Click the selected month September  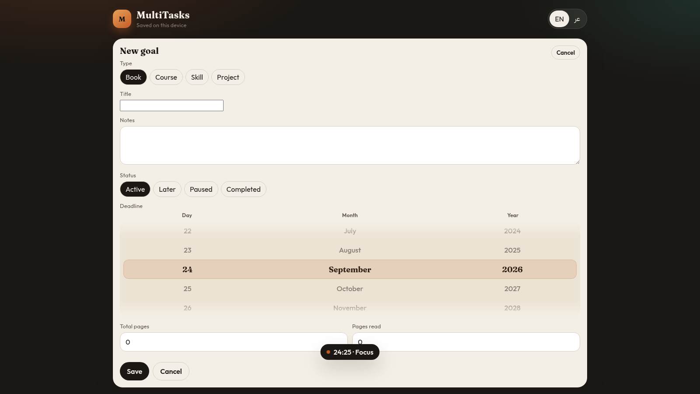(x=350, y=270)
